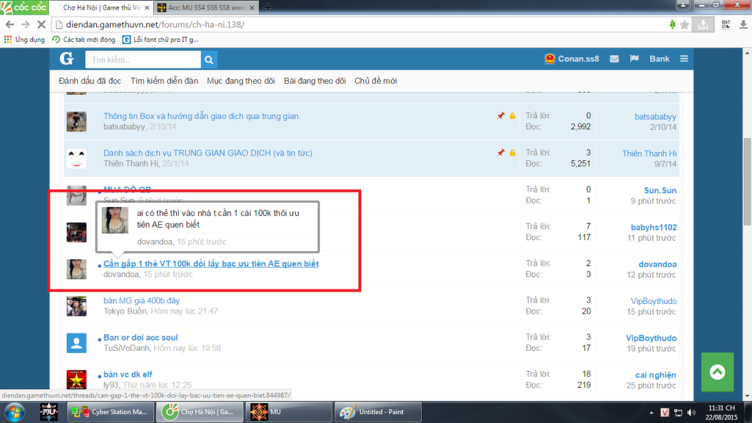Image resolution: width=752 pixels, height=423 pixels.
Task: Click the QR code icon in browser toolbar
Action: click(727, 24)
